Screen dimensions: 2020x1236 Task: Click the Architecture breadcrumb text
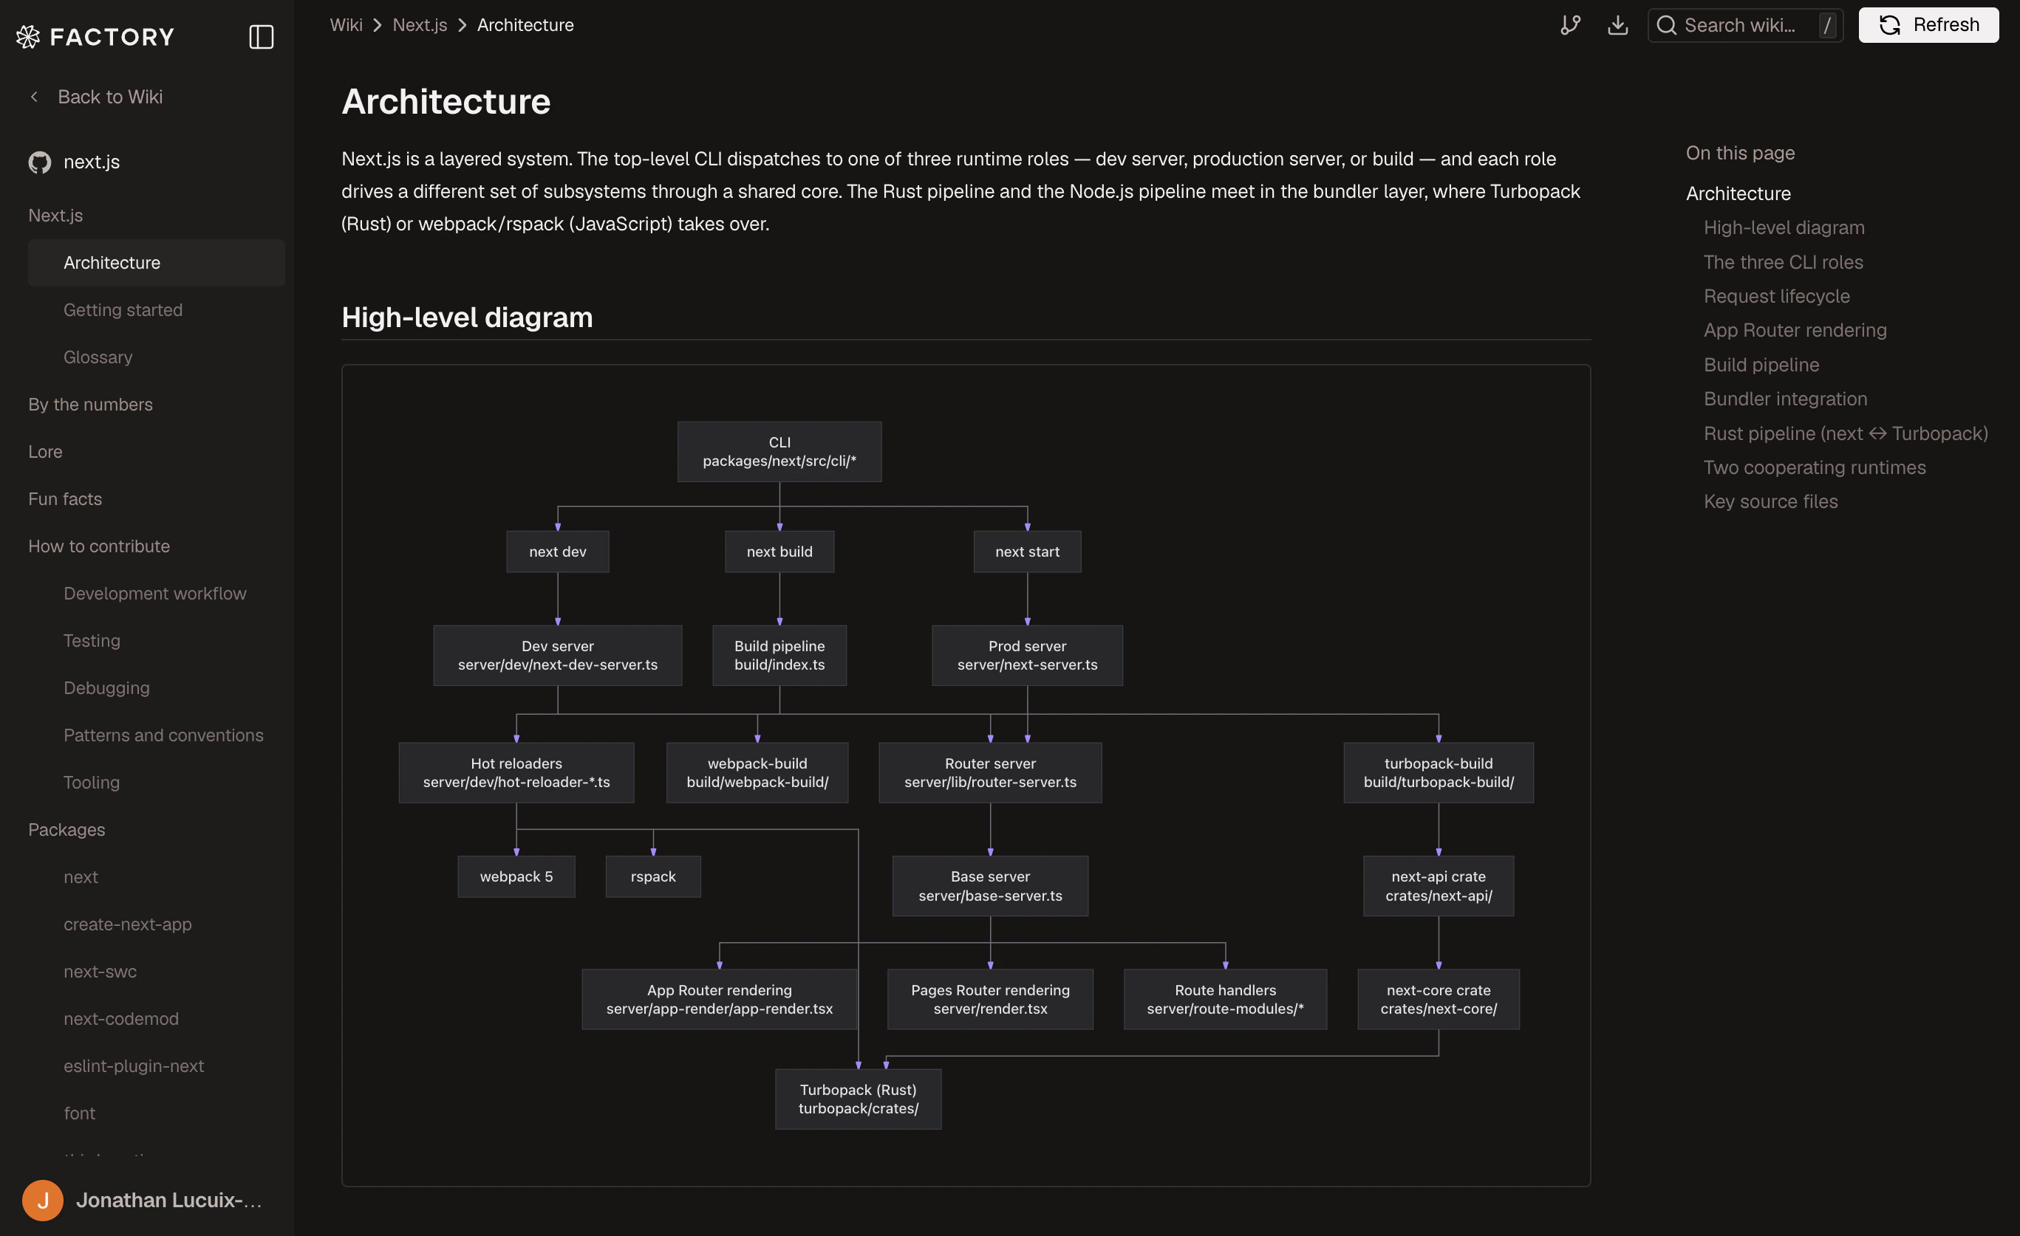point(525,25)
